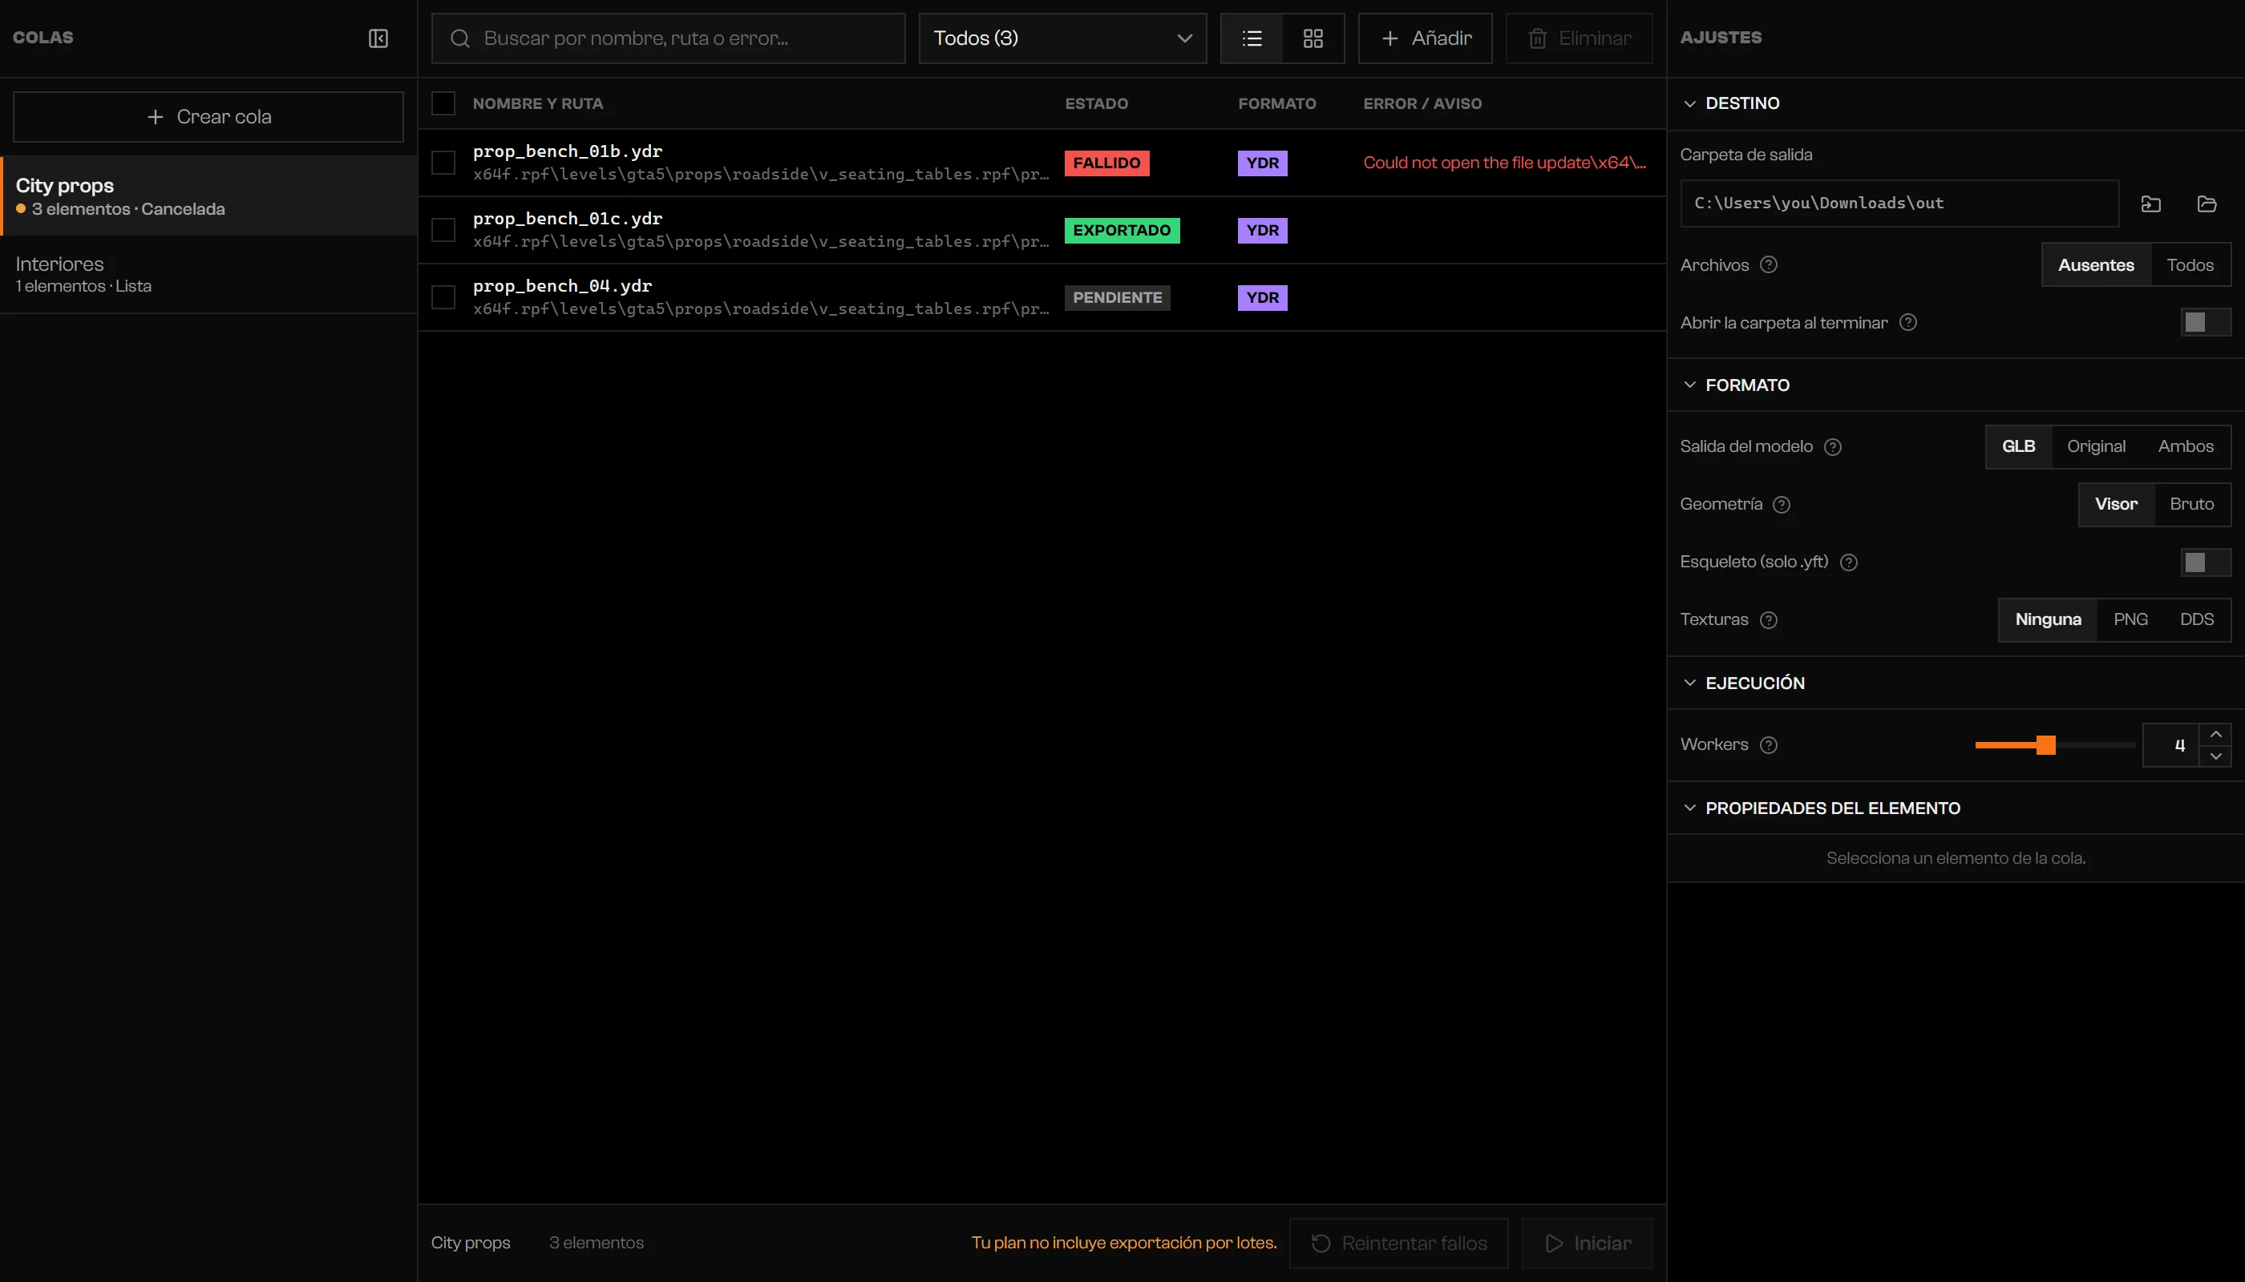2245x1282 pixels.
Task: Enable Esqueleto (solo .yft) toggle
Action: coord(2206,562)
